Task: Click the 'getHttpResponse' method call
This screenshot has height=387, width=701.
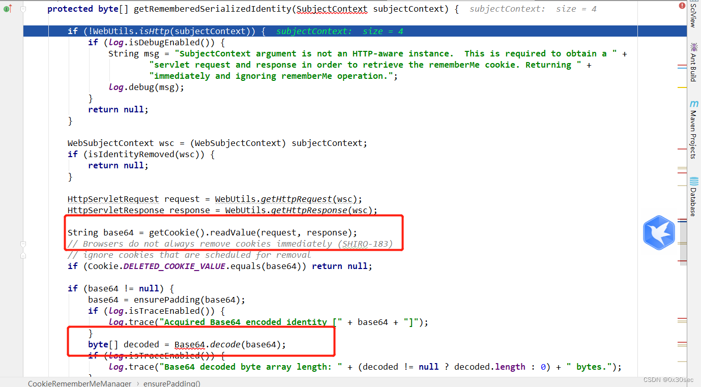Action: tap(309, 210)
